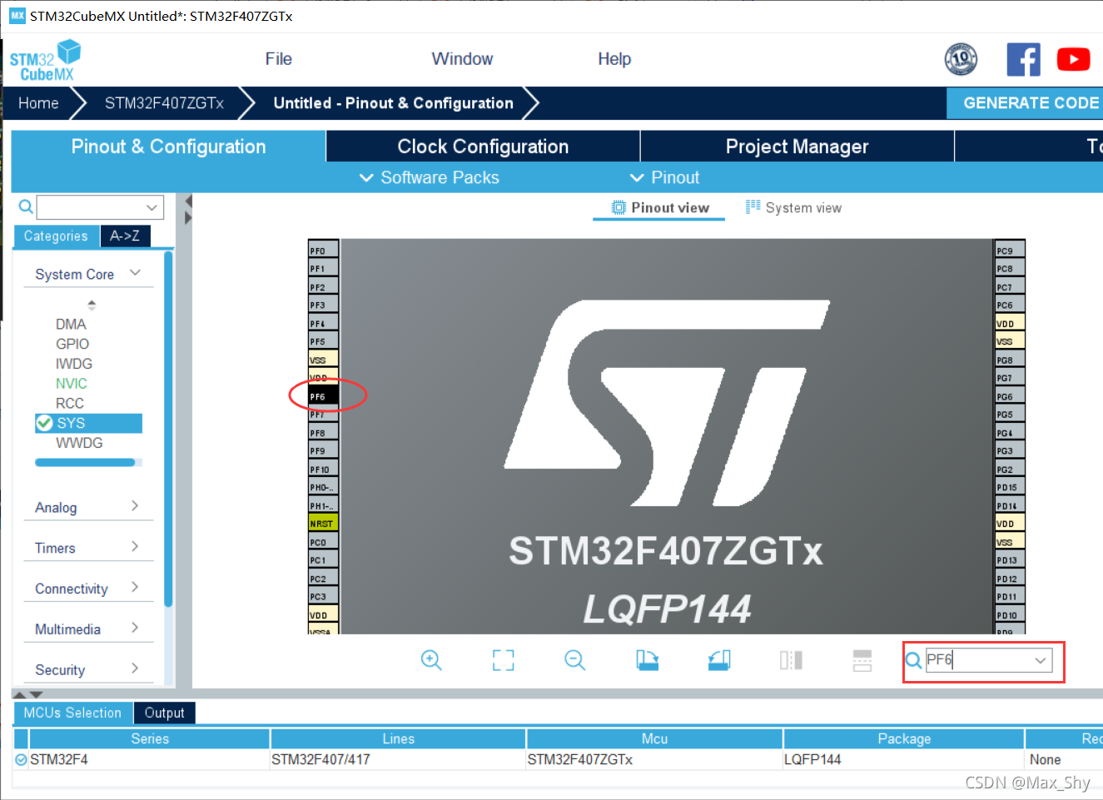Switch to the Categories tab
This screenshot has width=1103, height=800.
[x=56, y=236]
